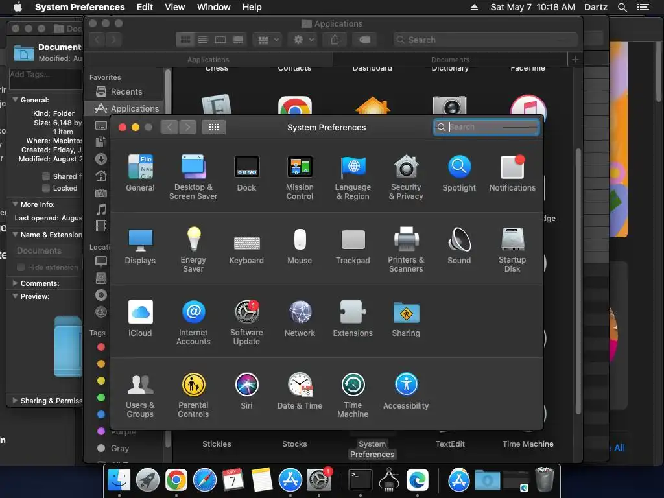Open the Extensions preferences pane
The image size is (664, 498).
tap(353, 318)
